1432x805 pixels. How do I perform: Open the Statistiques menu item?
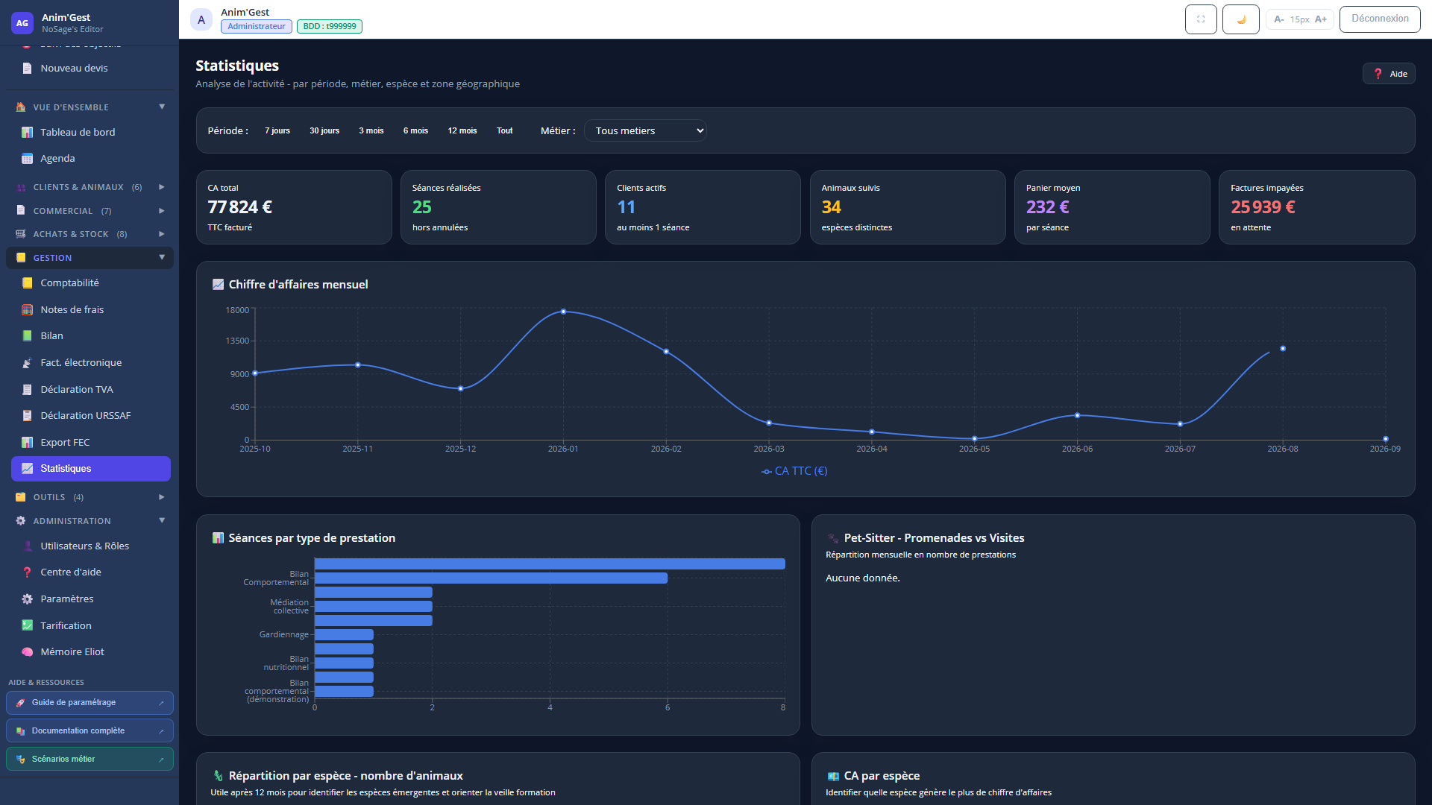(91, 469)
